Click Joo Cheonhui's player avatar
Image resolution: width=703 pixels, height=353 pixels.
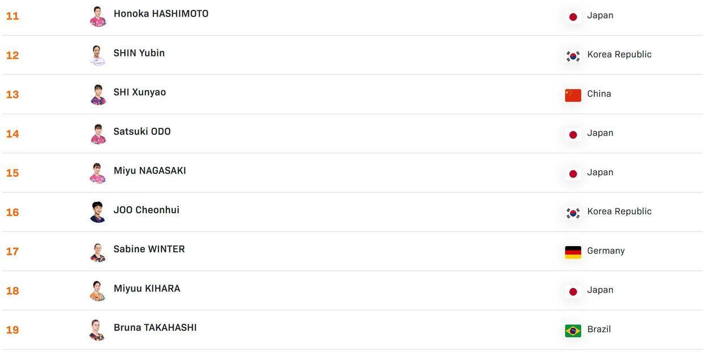point(98,212)
